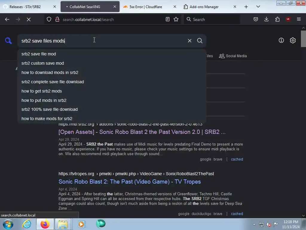Focus the browser toolbar Search box
The image size is (306, 230).
click(212, 19)
